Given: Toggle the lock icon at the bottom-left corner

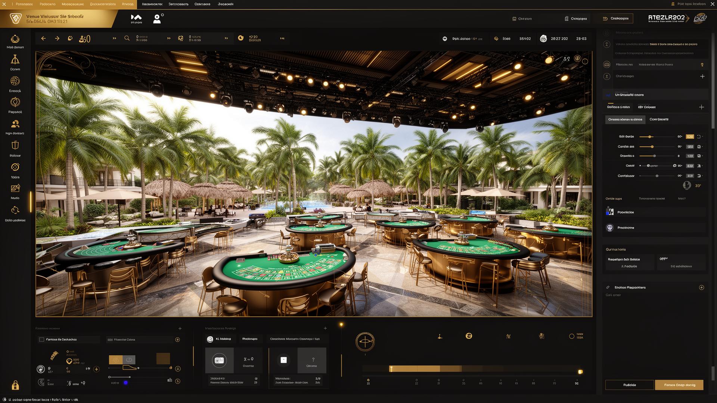Looking at the screenshot, I should [x=15, y=385].
